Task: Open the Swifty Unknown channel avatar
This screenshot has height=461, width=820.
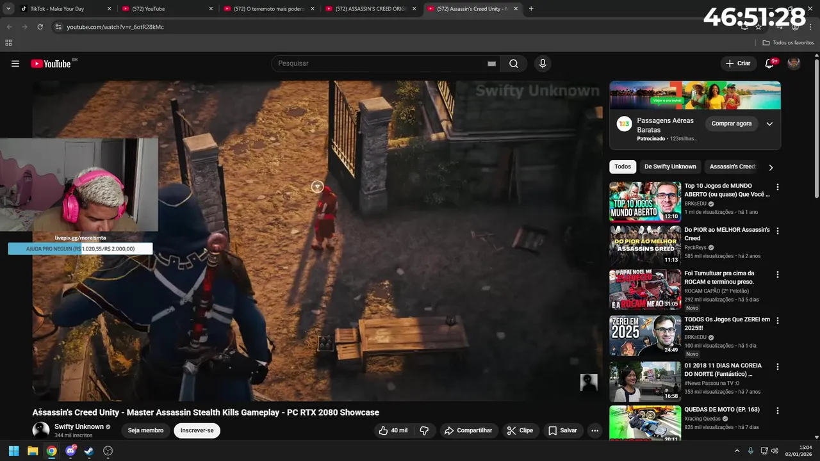Action: point(41,430)
